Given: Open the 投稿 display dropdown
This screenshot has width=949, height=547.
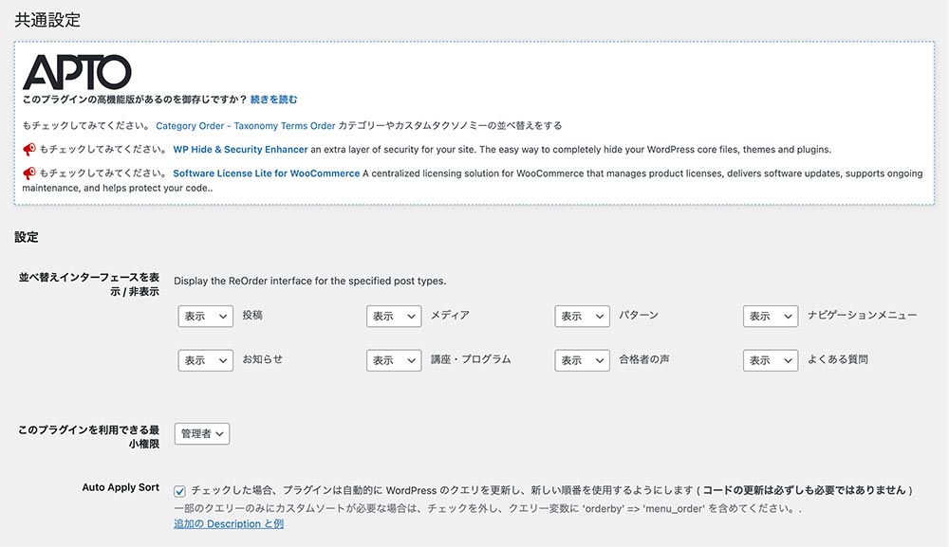Looking at the screenshot, I should (x=206, y=316).
